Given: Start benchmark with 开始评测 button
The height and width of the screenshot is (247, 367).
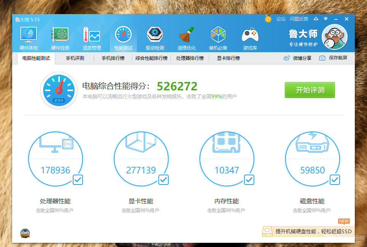Looking at the screenshot, I should click(310, 90).
